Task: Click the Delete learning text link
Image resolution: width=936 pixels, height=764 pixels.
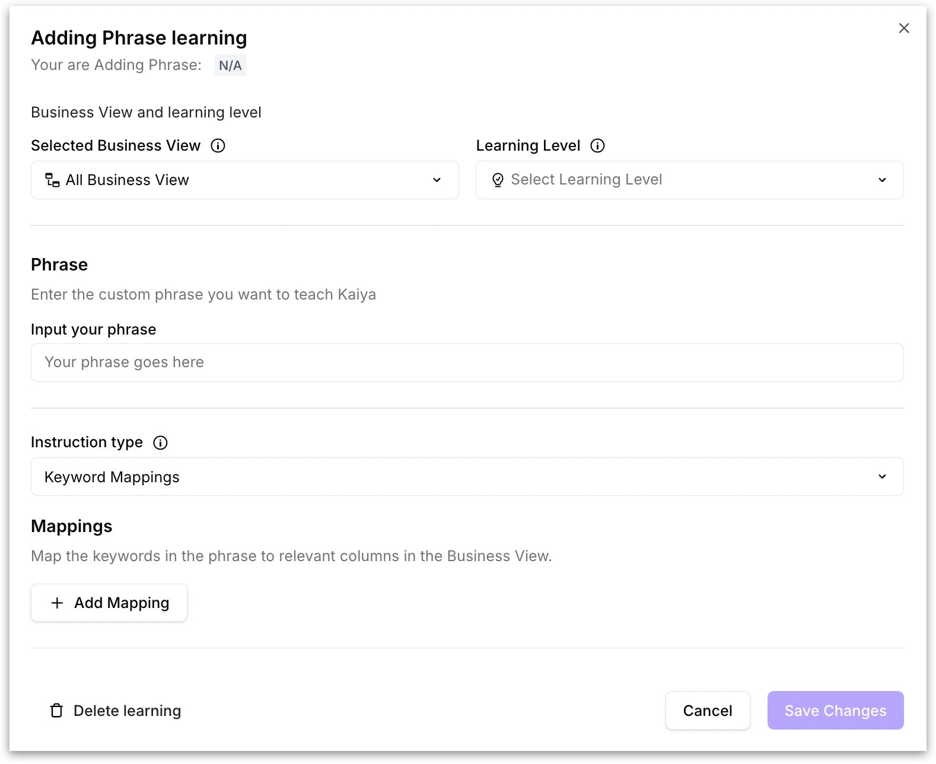Action: [x=127, y=711]
